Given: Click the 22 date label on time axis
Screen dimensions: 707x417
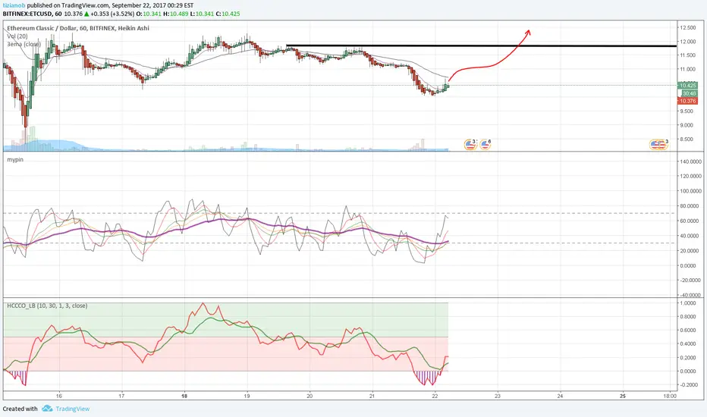Looking at the screenshot, I should [x=435, y=396].
